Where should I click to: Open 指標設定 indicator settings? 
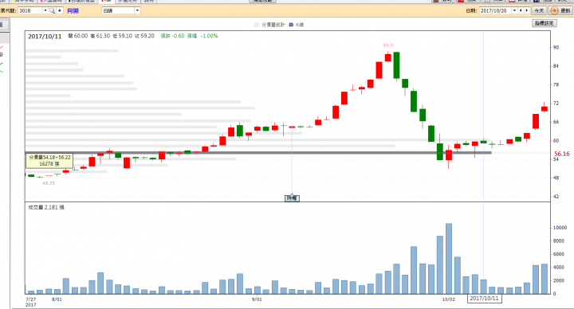(545, 23)
